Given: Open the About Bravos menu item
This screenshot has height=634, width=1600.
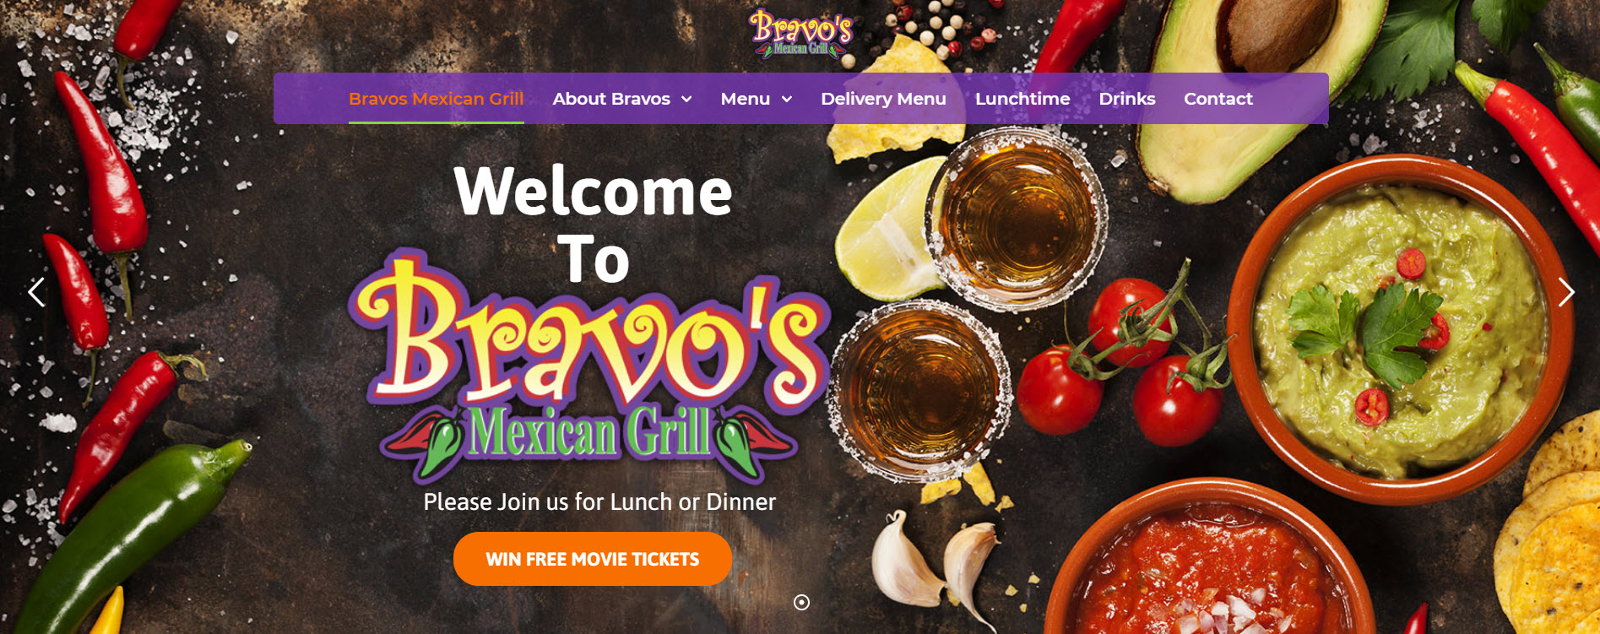Looking at the screenshot, I should pyautogui.click(x=611, y=99).
